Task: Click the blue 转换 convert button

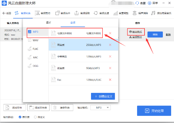Action: coord(155,34)
